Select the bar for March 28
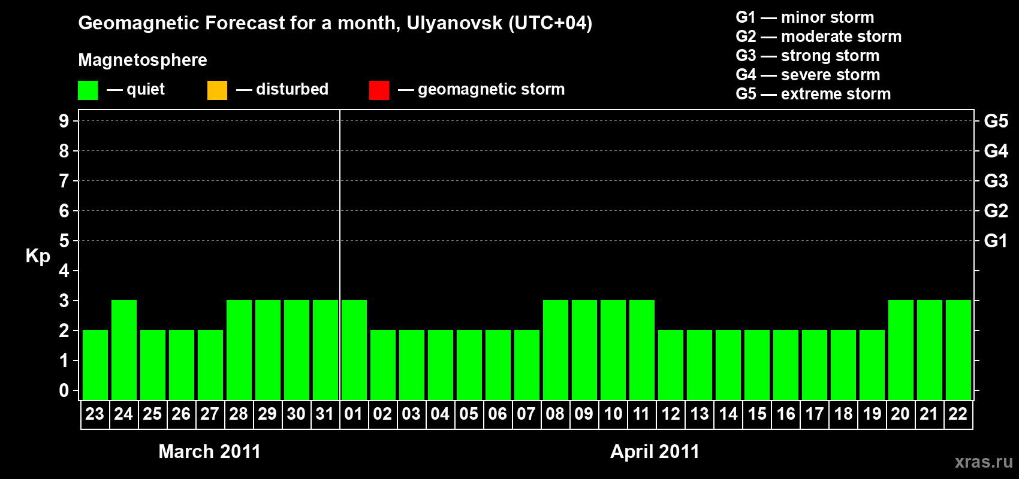1019x479 pixels. tap(239, 350)
